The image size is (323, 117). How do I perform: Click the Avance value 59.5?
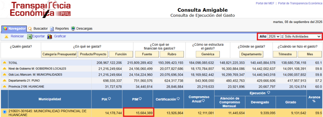tap(318, 113)
